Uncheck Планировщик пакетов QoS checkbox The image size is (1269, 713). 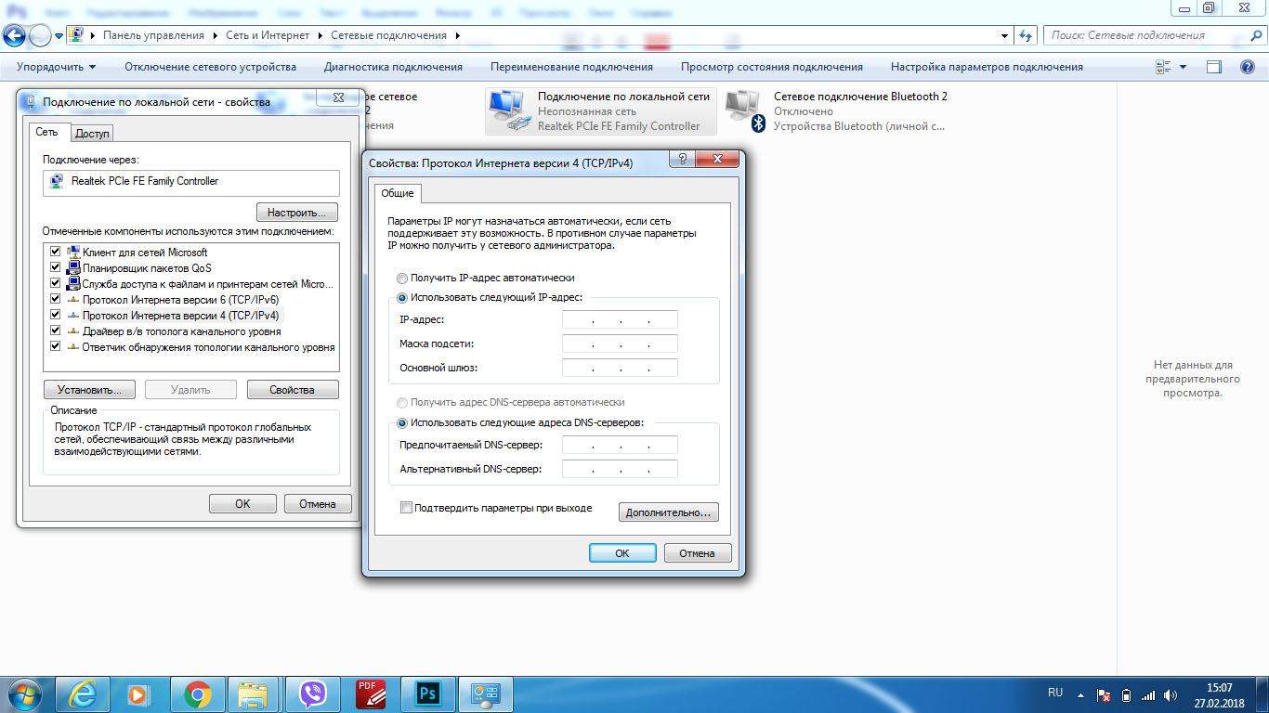click(x=56, y=267)
